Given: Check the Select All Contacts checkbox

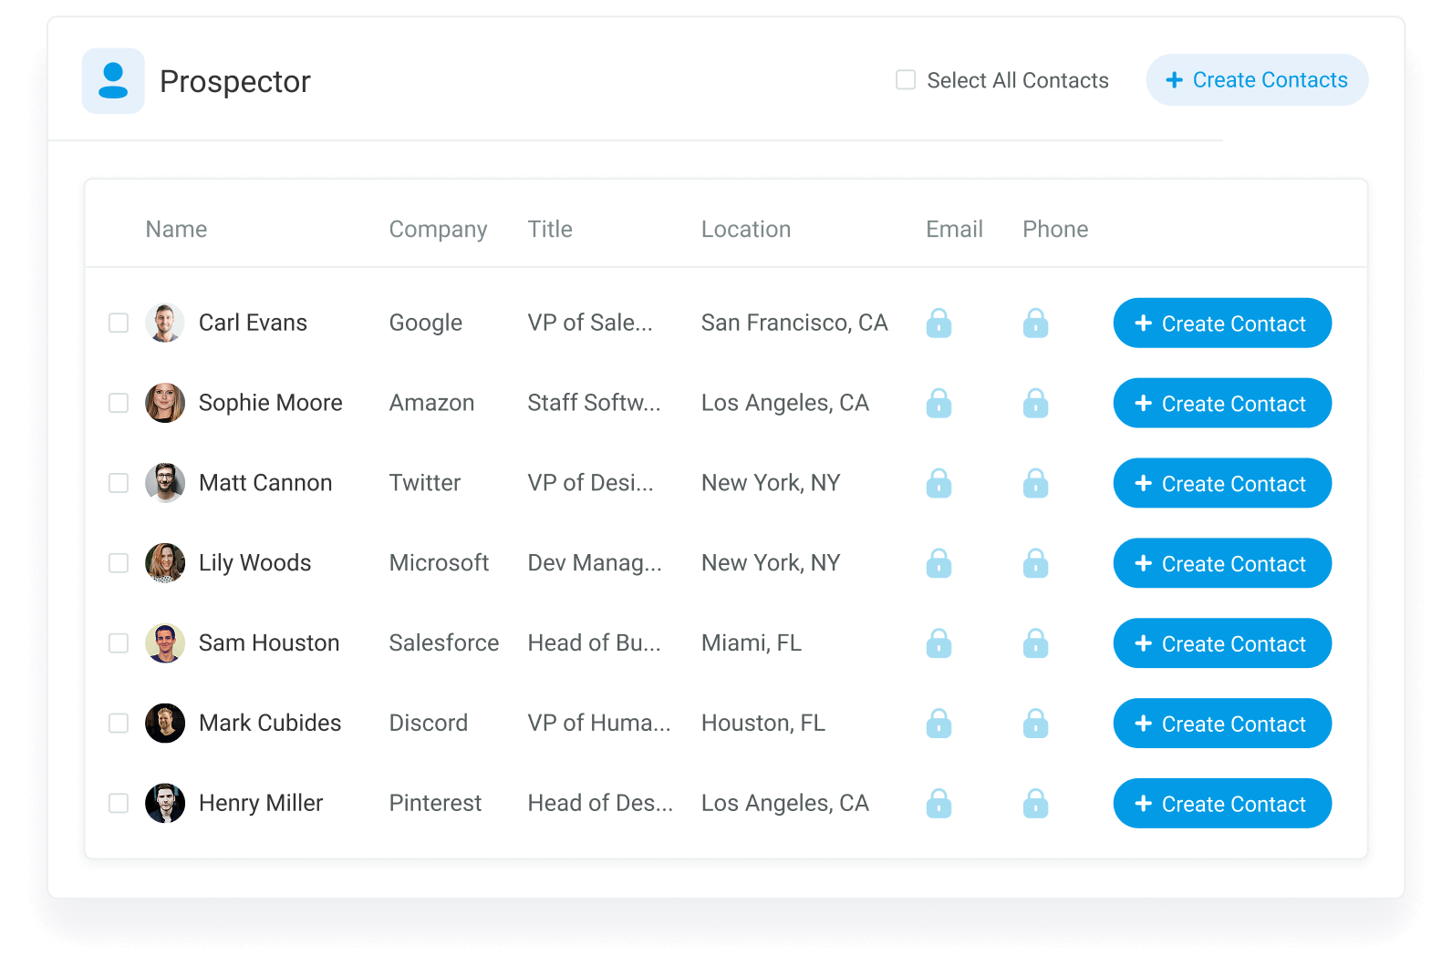Looking at the screenshot, I should (x=906, y=80).
